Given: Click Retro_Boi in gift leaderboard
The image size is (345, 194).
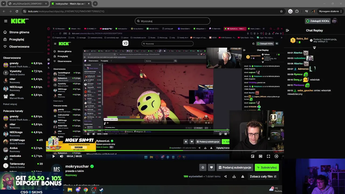Looking at the screenshot, I should pos(302,39).
